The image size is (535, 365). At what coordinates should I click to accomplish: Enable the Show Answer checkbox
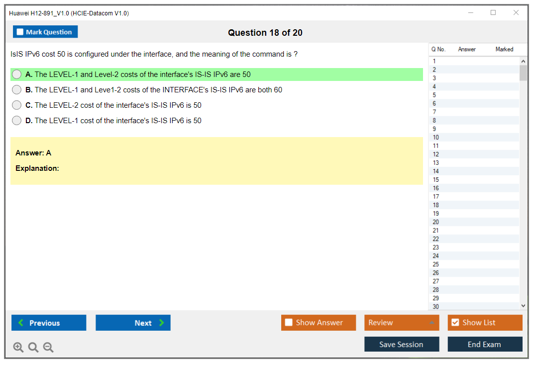coord(289,323)
